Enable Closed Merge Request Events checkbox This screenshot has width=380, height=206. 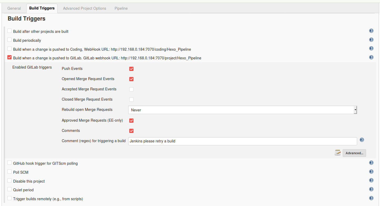[x=131, y=100]
